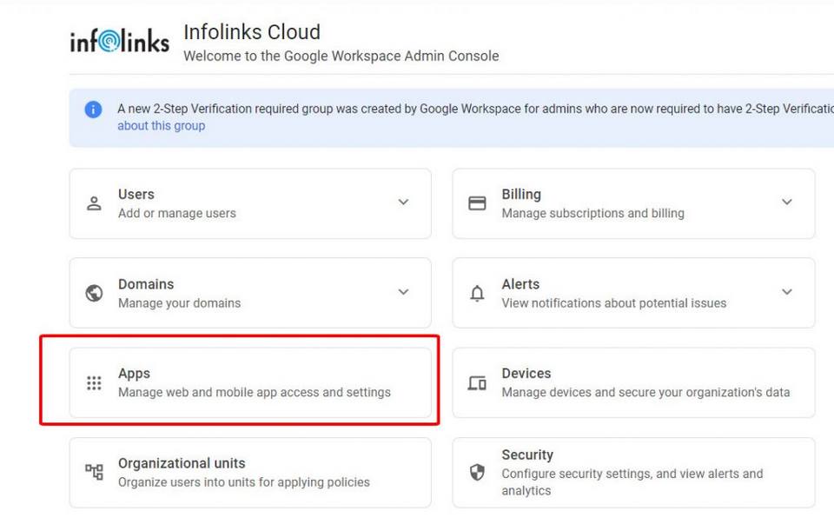The height and width of the screenshot is (518, 834).
Task: Click the Infolinks logo
Action: click(x=119, y=42)
